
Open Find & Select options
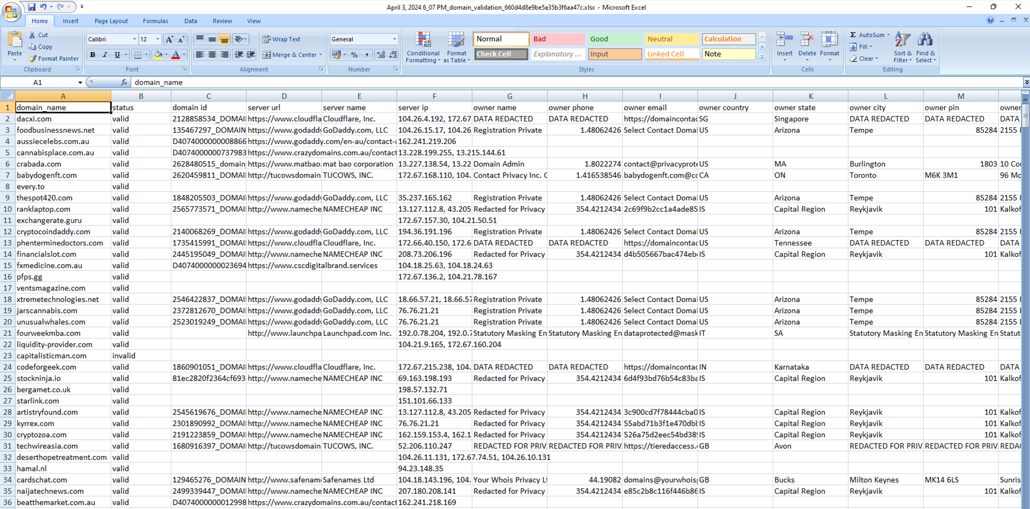[x=925, y=48]
